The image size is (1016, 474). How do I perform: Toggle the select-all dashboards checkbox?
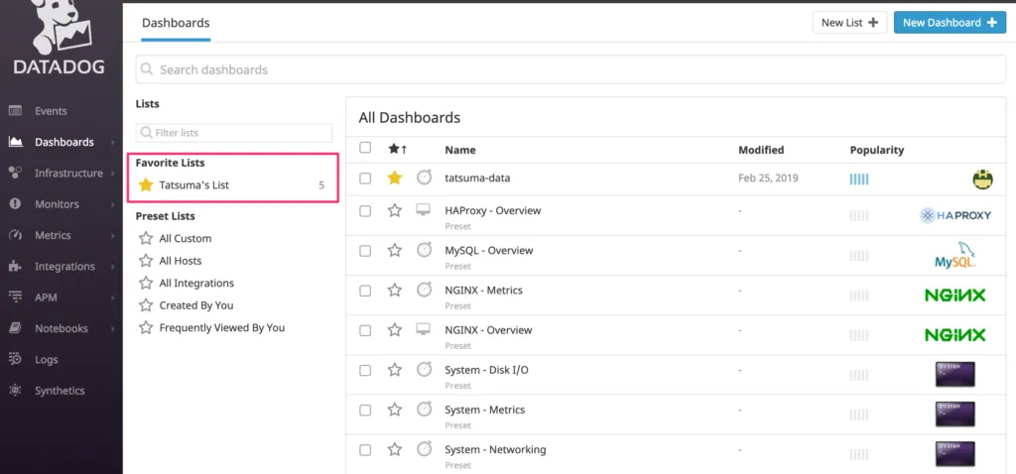[365, 148]
